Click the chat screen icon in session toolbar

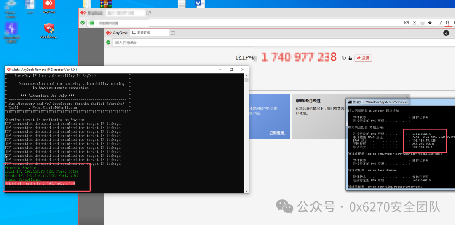pos(407,23)
